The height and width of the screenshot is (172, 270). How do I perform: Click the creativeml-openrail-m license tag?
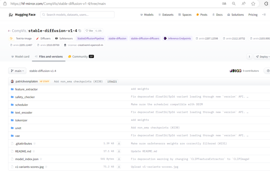[84, 45]
